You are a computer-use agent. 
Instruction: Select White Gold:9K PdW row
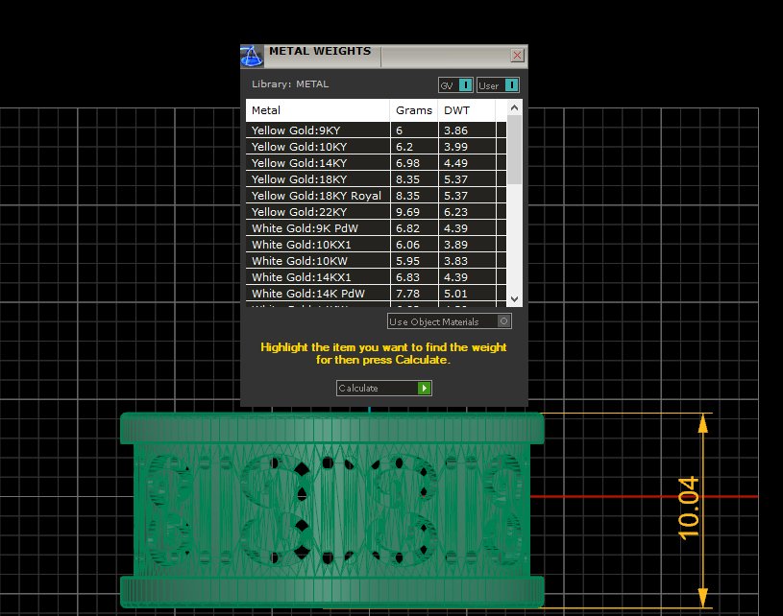(376, 228)
